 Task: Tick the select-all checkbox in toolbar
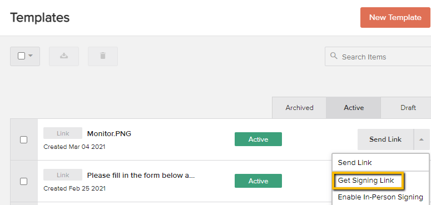22,56
